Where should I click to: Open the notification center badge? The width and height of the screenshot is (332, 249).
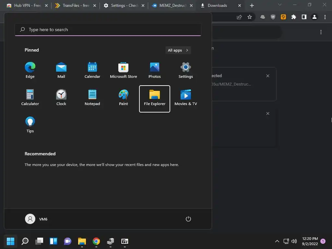click(x=323, y=241)
